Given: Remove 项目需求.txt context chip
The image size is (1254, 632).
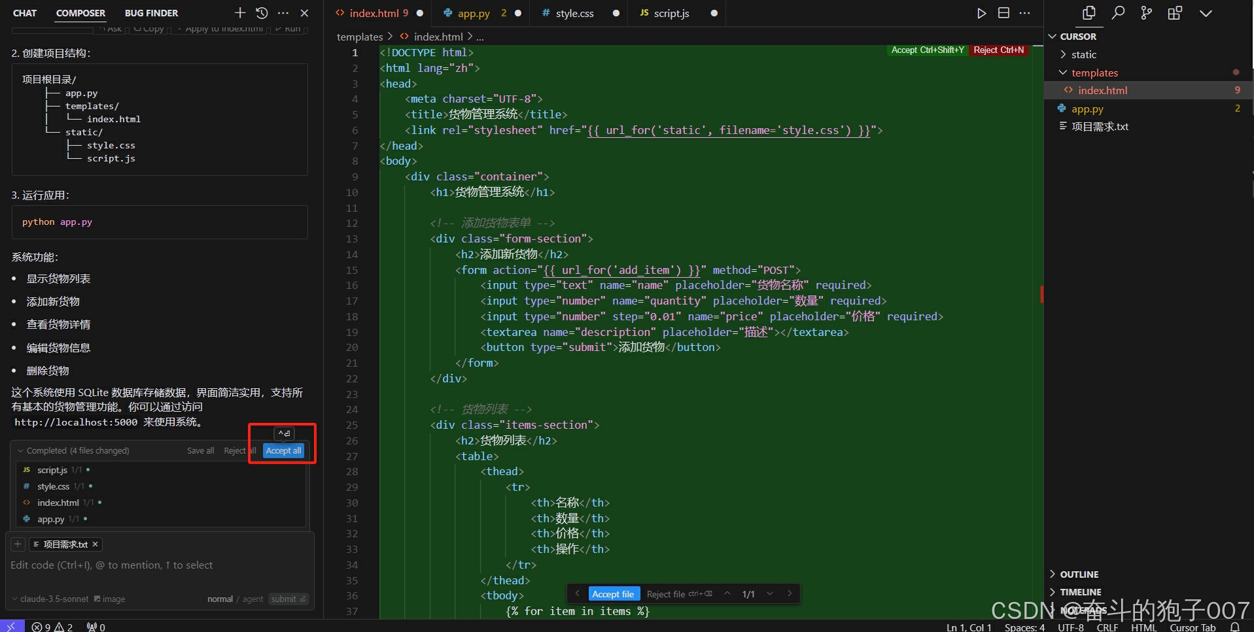Looking at the screenshot, I should (95, 544).
